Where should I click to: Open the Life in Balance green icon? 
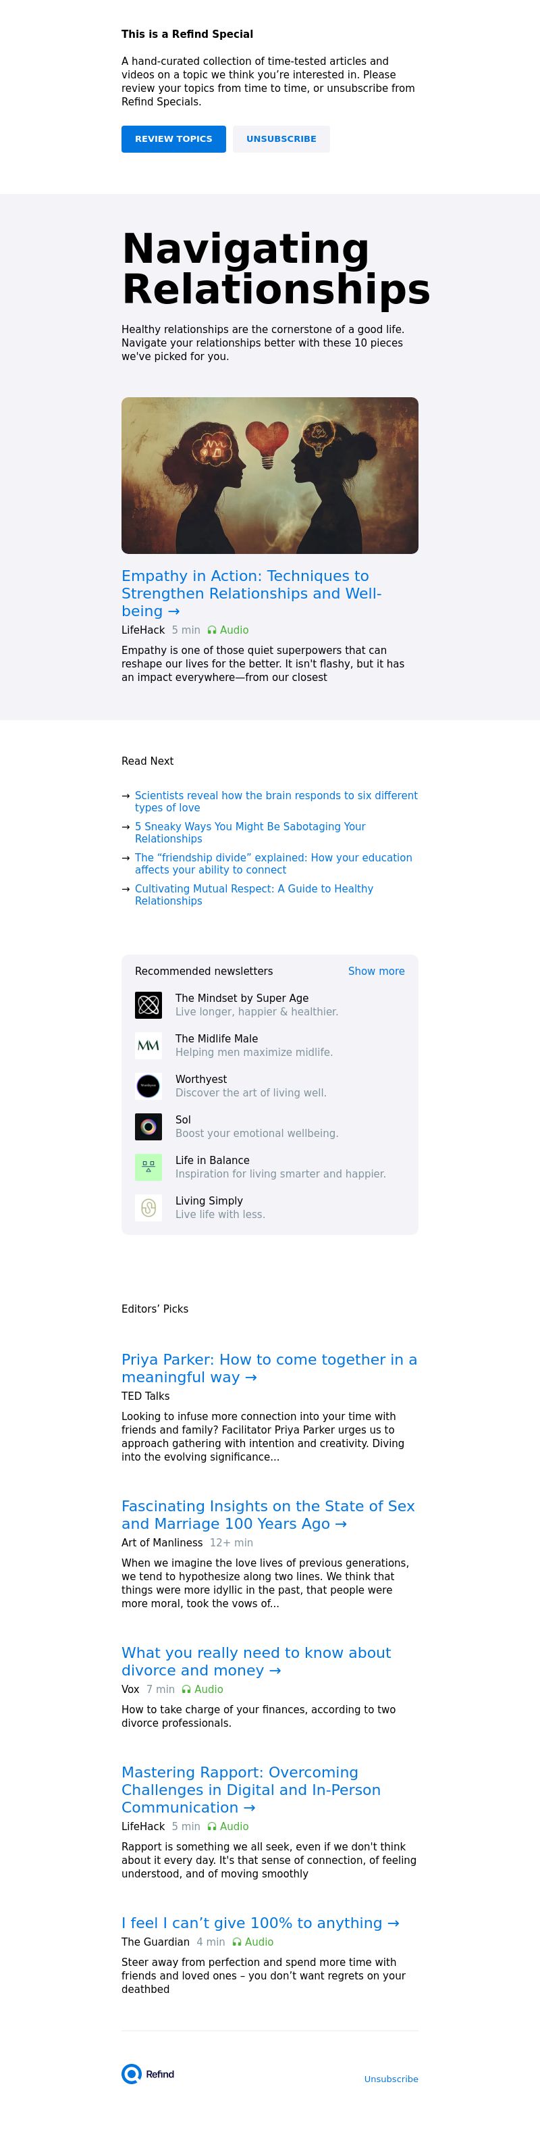(148, 1167)
